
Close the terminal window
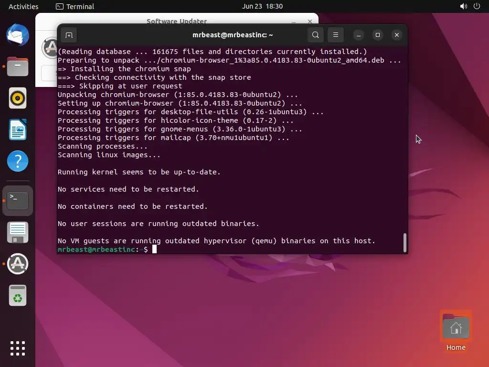tap(397, 35)
